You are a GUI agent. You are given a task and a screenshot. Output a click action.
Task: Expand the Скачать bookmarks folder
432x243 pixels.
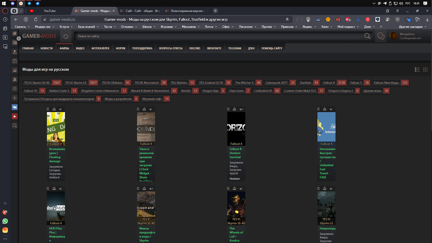(x=22, y=27)
